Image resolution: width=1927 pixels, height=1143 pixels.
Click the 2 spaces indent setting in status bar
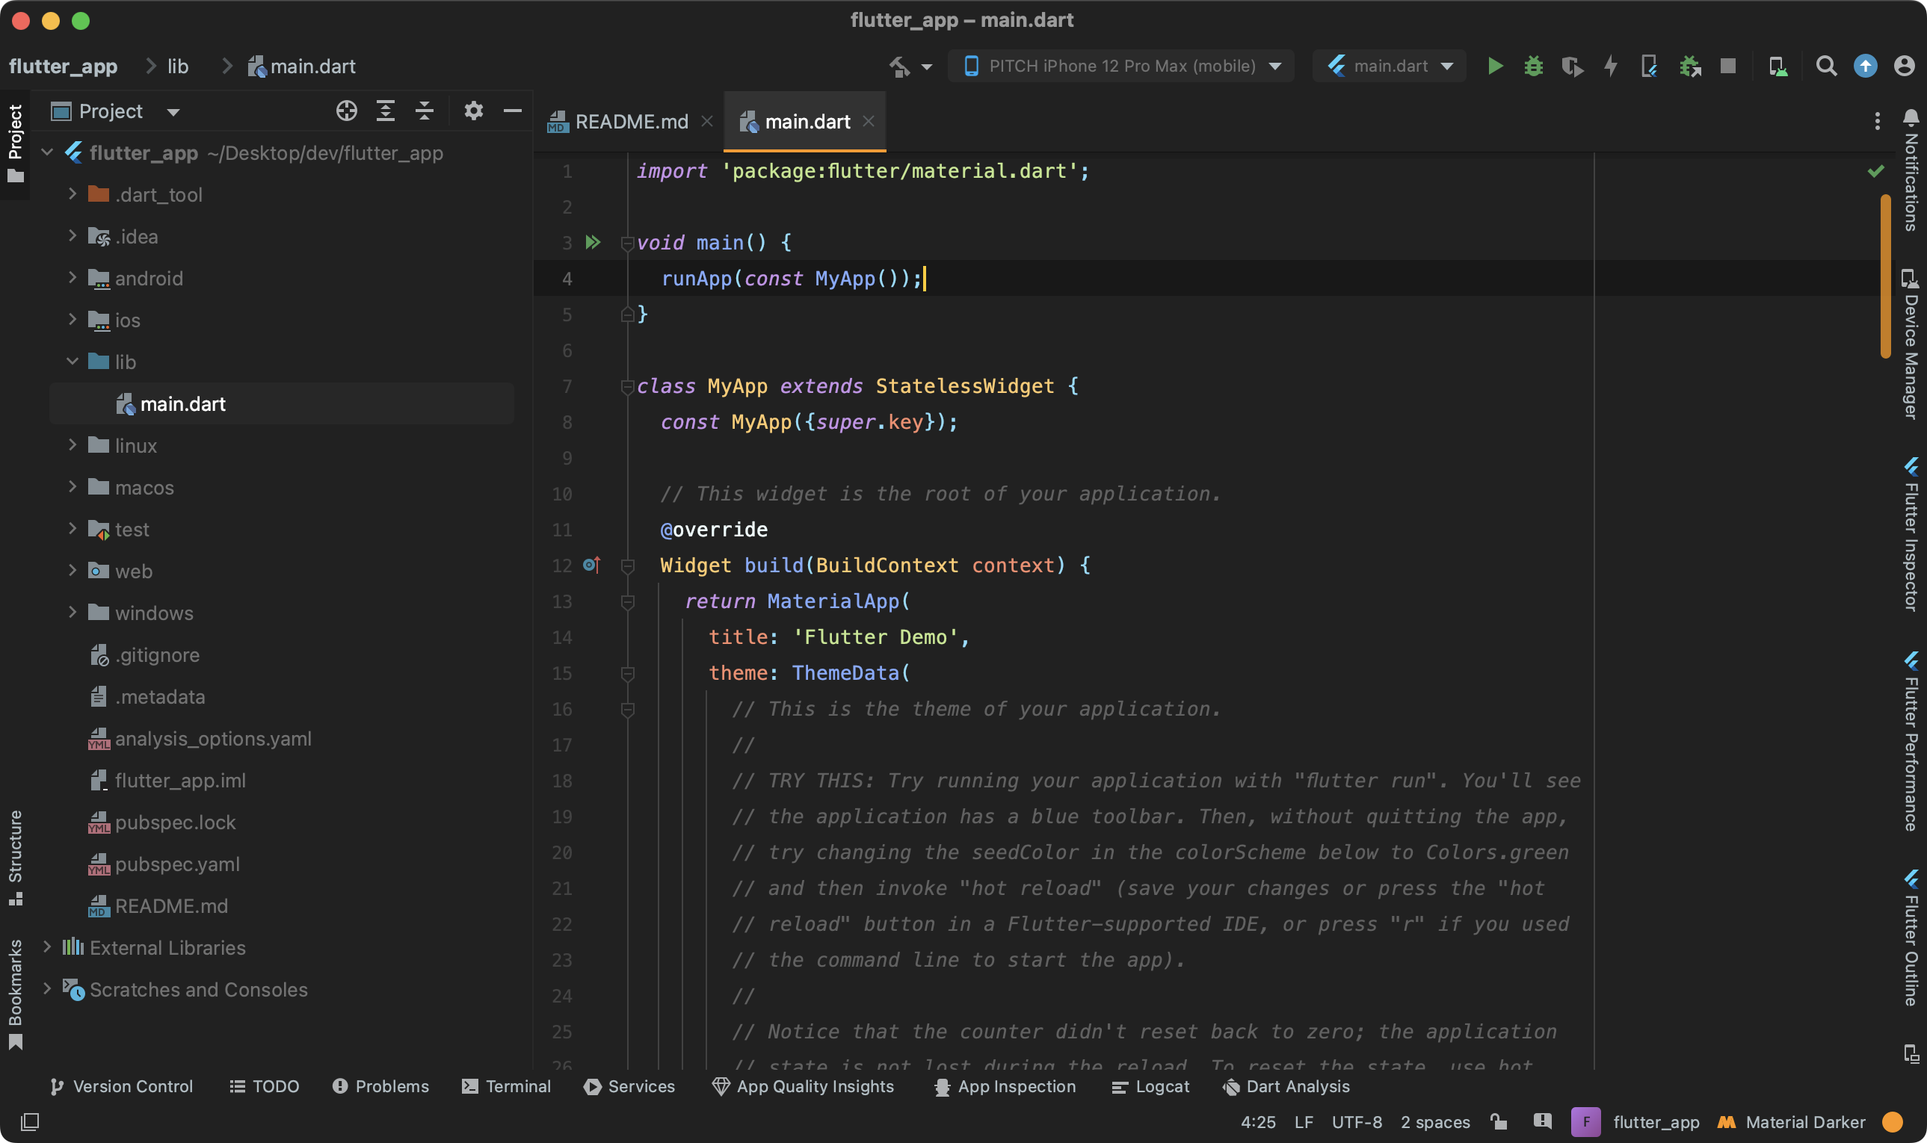[1434, 1121]
